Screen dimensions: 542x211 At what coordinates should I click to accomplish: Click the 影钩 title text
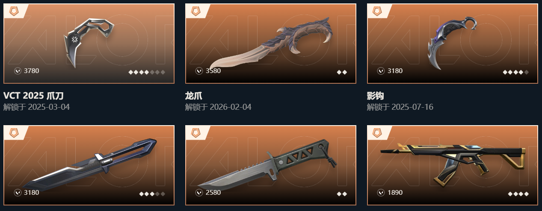[375, 96]
